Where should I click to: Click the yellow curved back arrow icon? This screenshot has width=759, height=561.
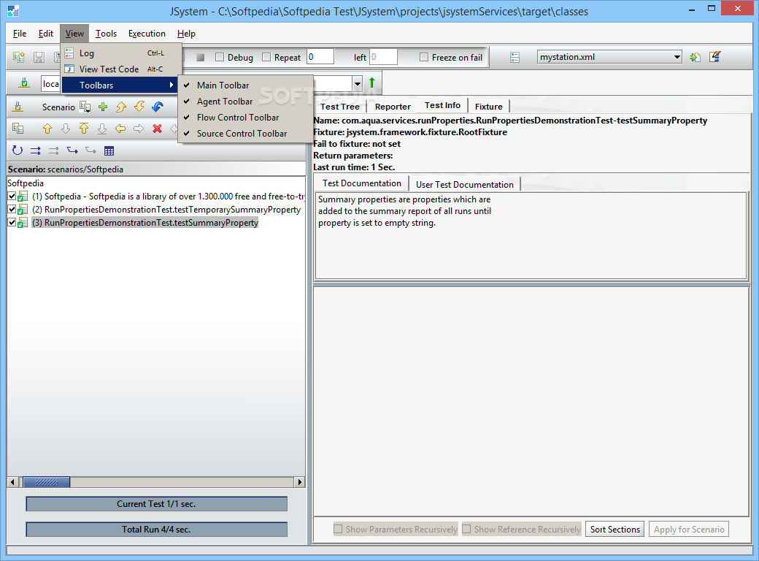coord(139,107)
